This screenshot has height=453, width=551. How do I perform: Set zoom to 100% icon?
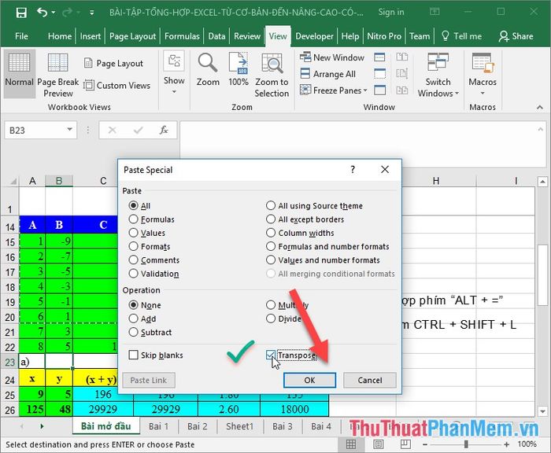pos(239,64)
